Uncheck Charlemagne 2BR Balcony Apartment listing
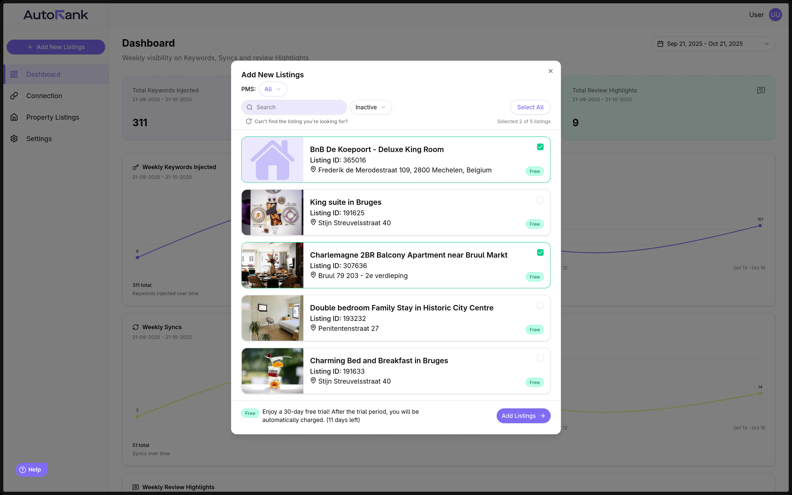792x495 pixels. click(x=540, y=252)
